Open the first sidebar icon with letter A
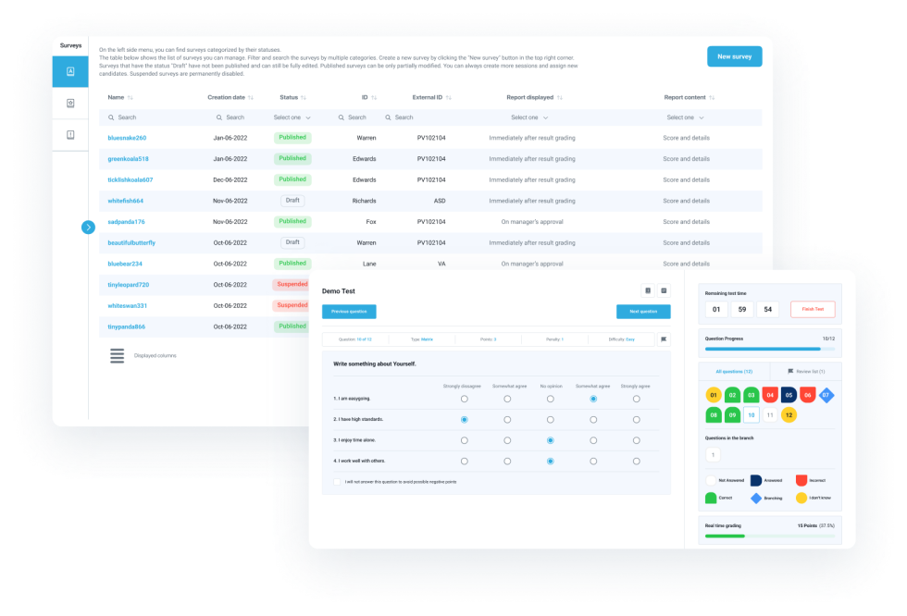The width and height of the screenshot is (907, 616). point(70,72)
